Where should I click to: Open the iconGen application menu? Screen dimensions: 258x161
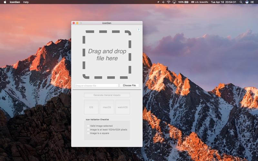tap(15, 2)
